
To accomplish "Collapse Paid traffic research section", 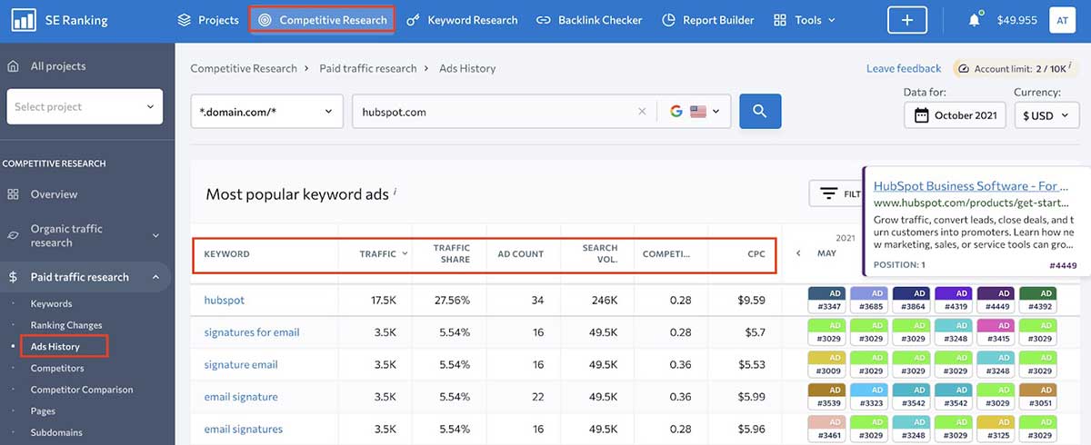I will tap(84, 277).
